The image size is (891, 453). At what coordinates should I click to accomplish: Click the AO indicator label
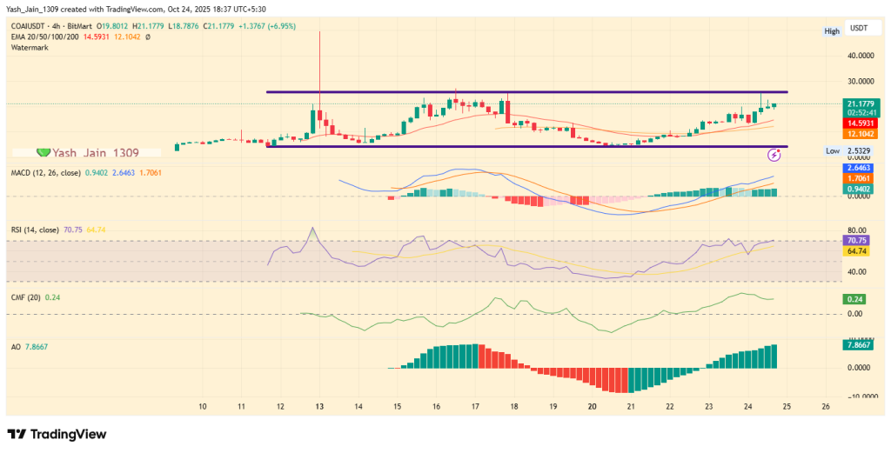15,345
